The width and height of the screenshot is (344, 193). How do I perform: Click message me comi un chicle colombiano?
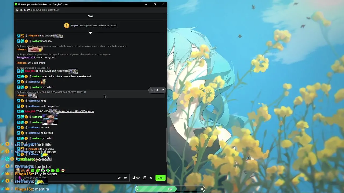coord(66,76)
